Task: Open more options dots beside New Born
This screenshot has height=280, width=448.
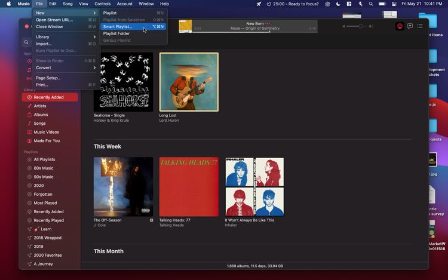Action: (x=268, y=23)
